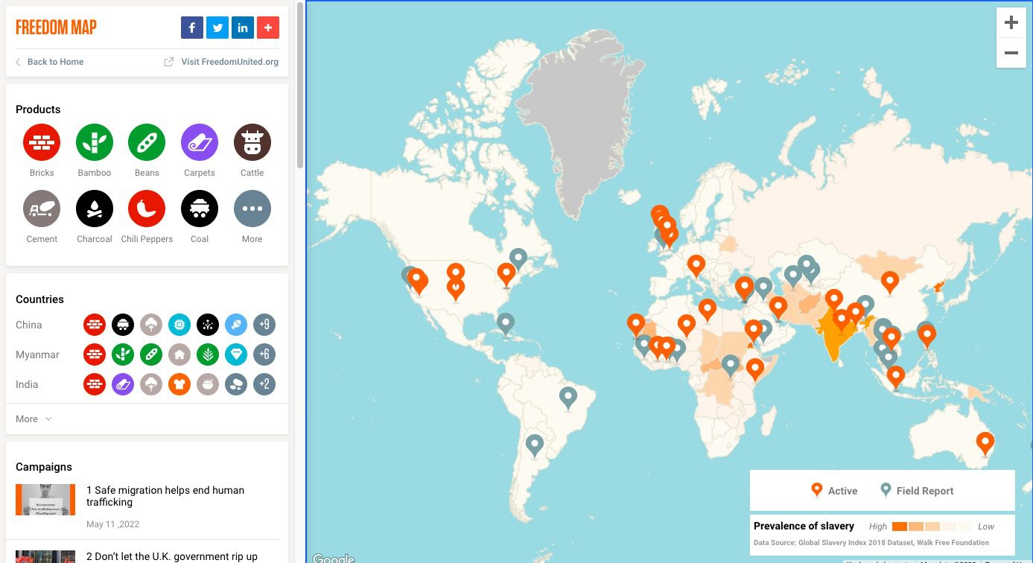1033x563 pixels.
Task: Select the Bricks product icon
Action: [42, 142]
